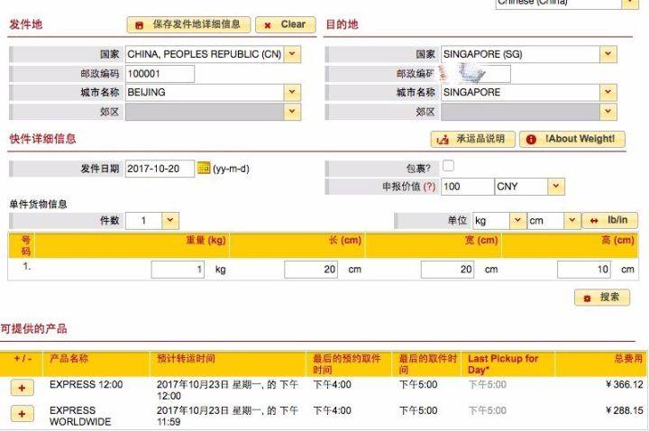Select the shipping date input field
The width and height of the screenshot is (649, 431).
point(160,169)
